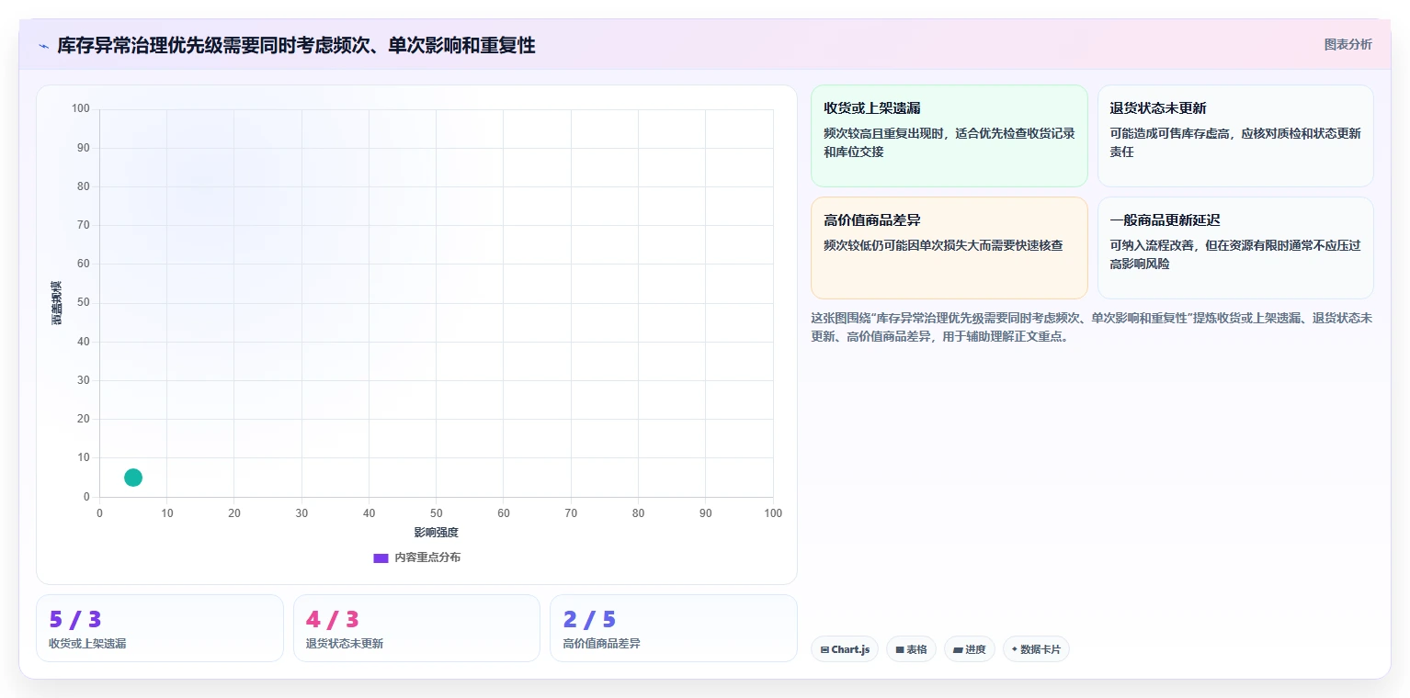
Task: Click description 频次较高且重复出现时
Action: click(949, 142)
